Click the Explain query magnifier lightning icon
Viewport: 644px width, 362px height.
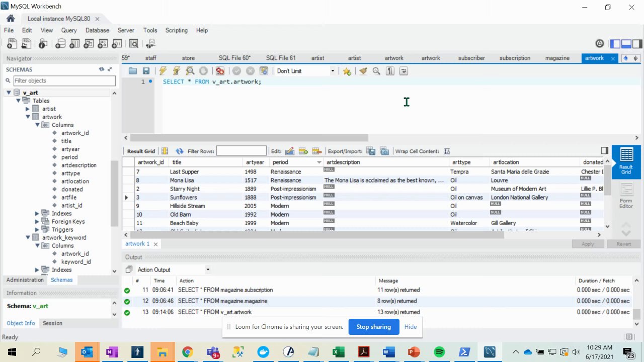click(x=190, y=71)
